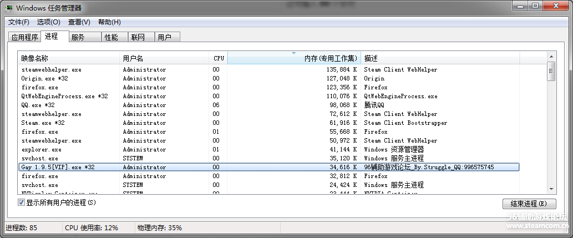This screenshot has width=573, height=238.
Task: Toggle 显示所有用户的进程 checkbox
Action: pyautogui.click(x=22, y=202)
